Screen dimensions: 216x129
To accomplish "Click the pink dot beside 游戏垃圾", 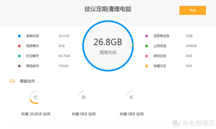I will (147, 56).
